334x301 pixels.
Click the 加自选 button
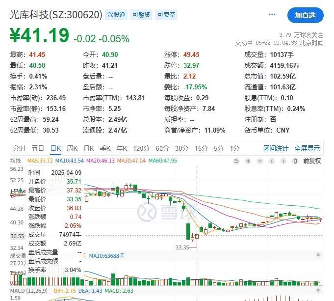click(x=305, y=15)
